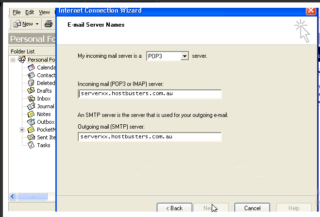This screenshot has height=217, width=320.
Task: Open the Outbox folder icon
Action: (x=31, y=122)
